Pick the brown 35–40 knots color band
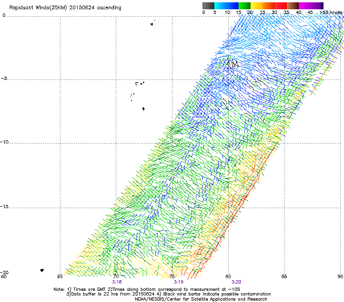 pos(293,6)
